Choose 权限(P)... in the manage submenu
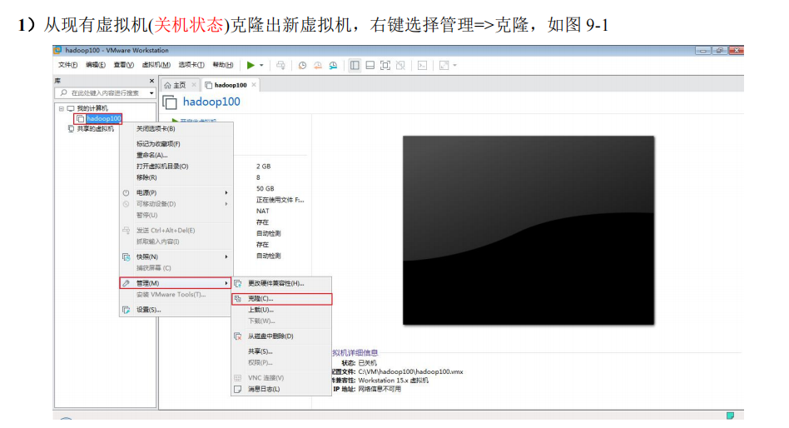The width and height of the screenshot is (789, 428). (x=281, y=362)
